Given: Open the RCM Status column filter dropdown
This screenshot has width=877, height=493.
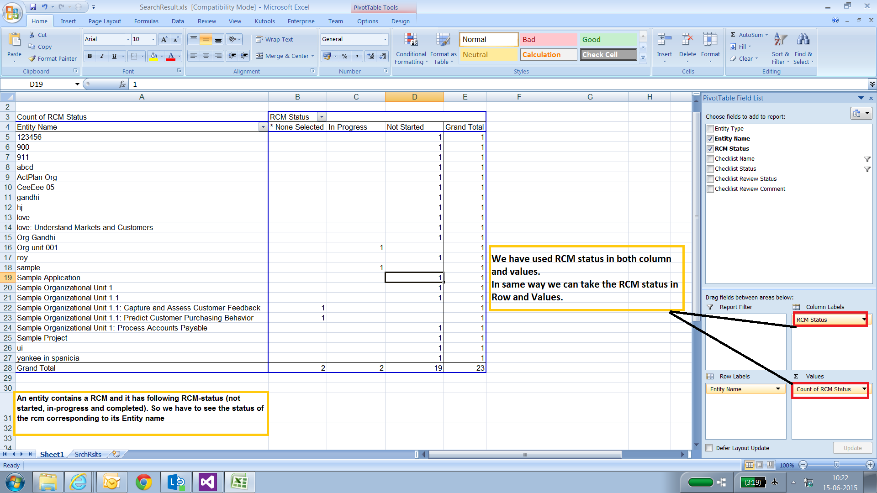Looking at the screenshot, I should 322,117.
